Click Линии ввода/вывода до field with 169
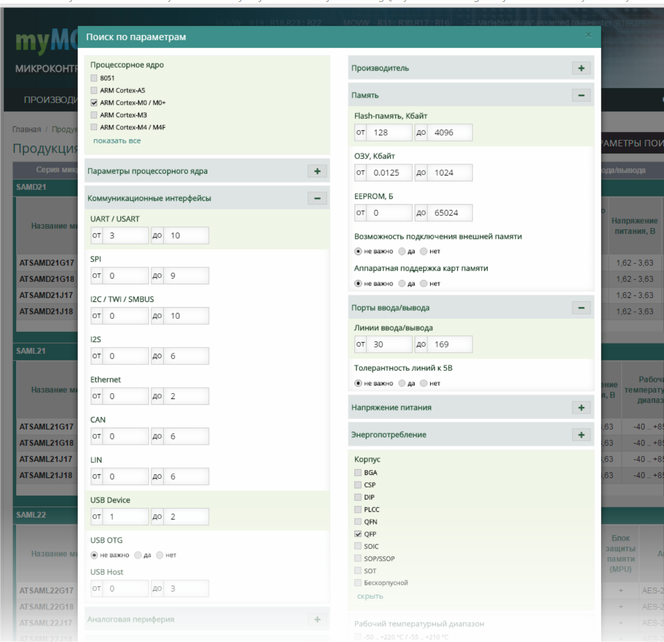The height and width of the screenshot is (642, 664). (x=450, y=345)
